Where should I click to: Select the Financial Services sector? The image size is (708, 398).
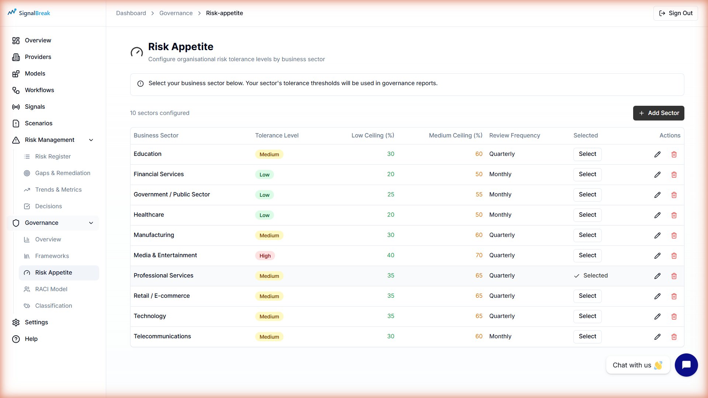click(x=587, y=174)
